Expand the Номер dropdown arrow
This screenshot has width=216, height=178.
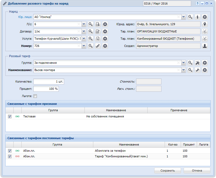[84, 46]
